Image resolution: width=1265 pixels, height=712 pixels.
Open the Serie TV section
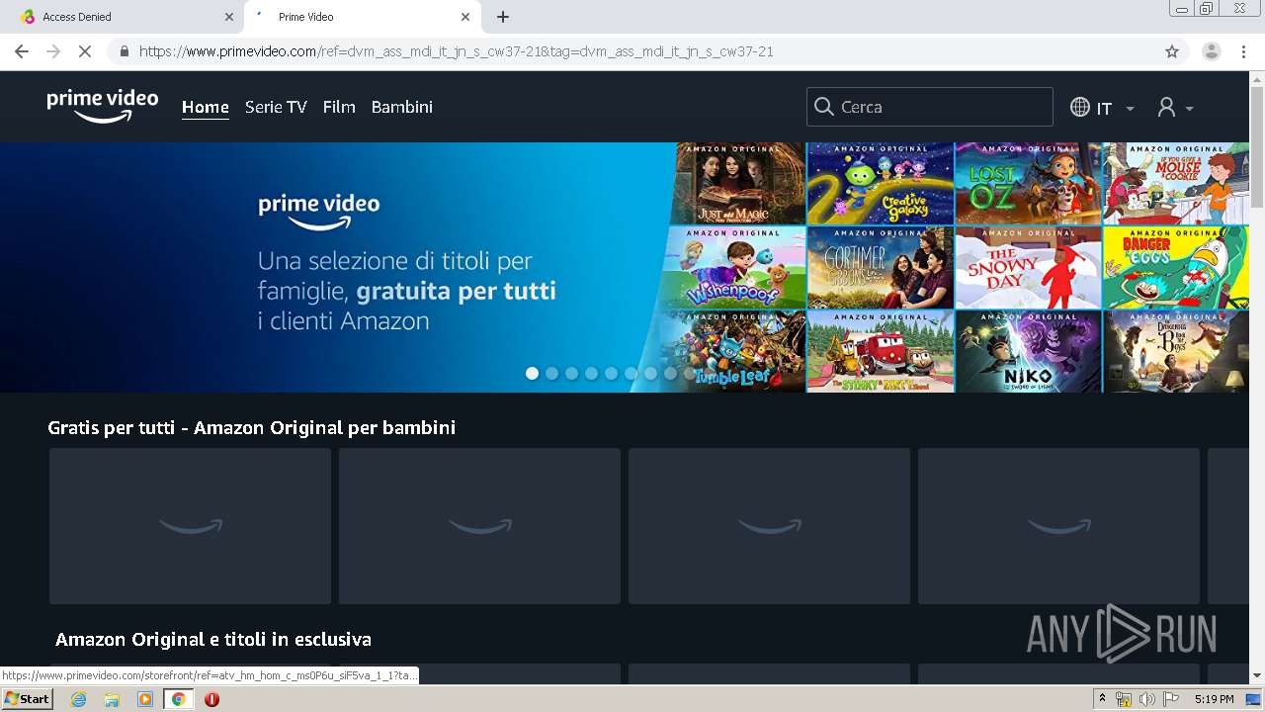(276, 107)
